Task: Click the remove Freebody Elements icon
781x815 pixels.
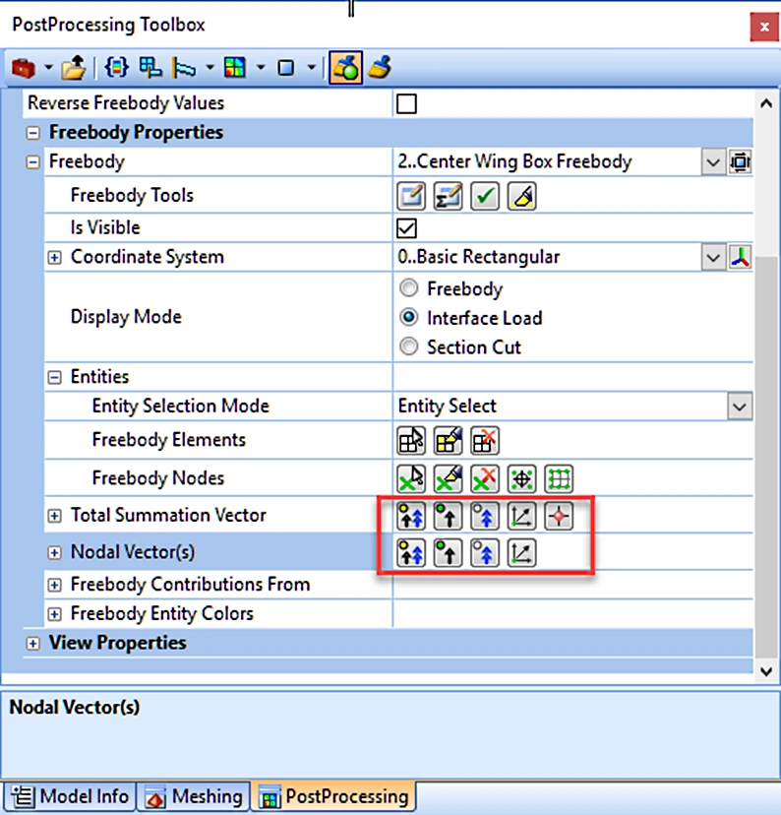Action: pyautogui.click(x=485, y=441)
